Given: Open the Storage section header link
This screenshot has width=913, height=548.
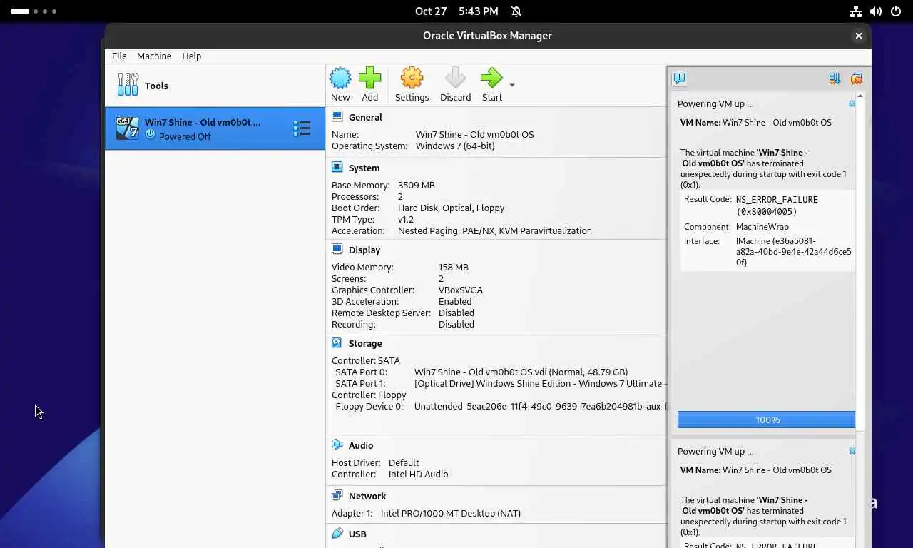Looking at the screenshot, I should click(x=365, y=343).
